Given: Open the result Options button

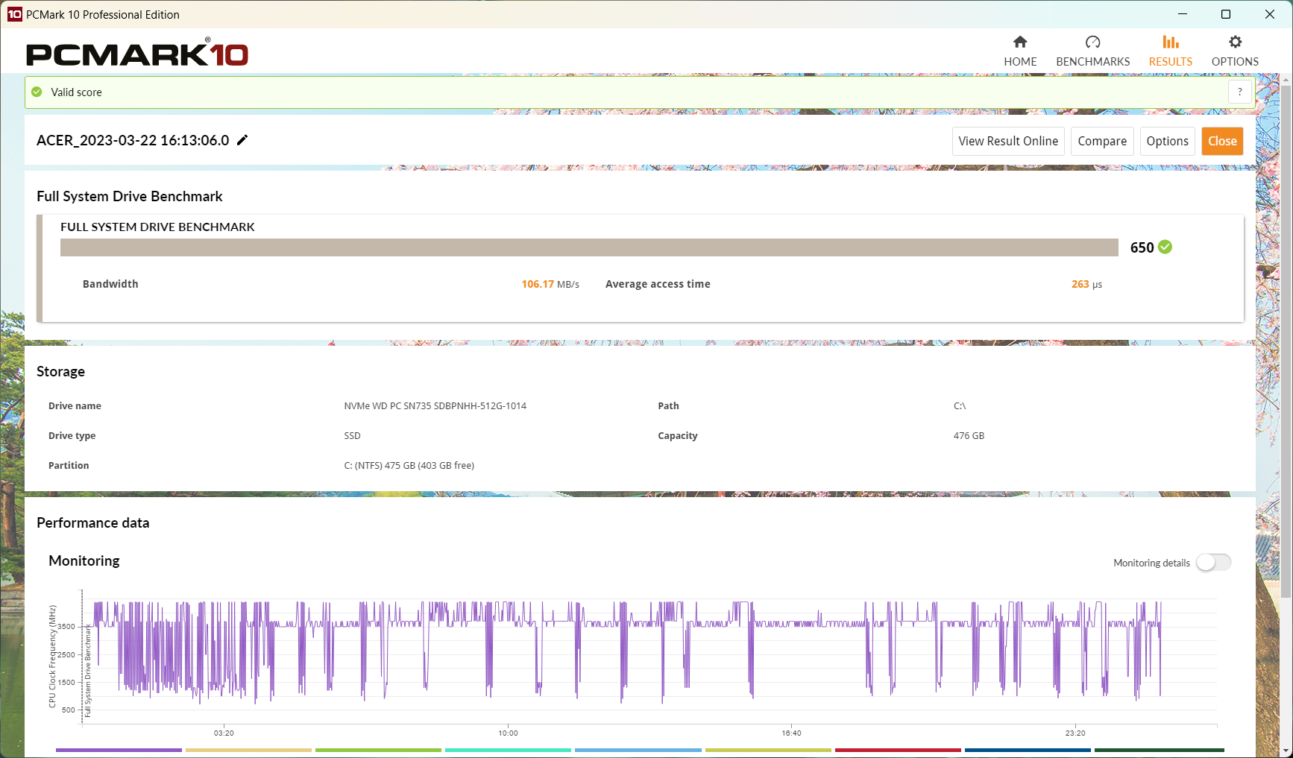Looking at the screenshot, I should pos(1168,141).
